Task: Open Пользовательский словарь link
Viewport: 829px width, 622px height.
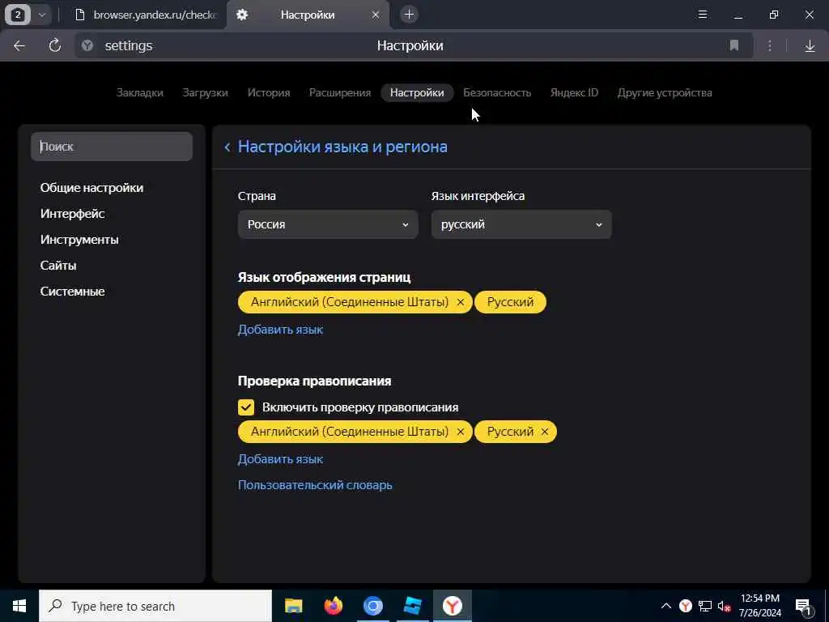Action: point(315,485)
